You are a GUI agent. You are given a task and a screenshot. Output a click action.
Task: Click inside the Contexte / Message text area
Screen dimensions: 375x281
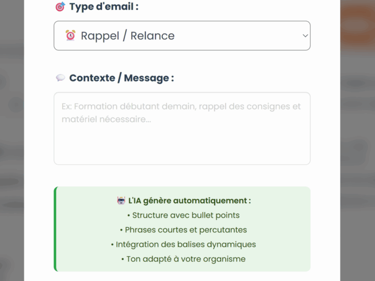(182, 126)
